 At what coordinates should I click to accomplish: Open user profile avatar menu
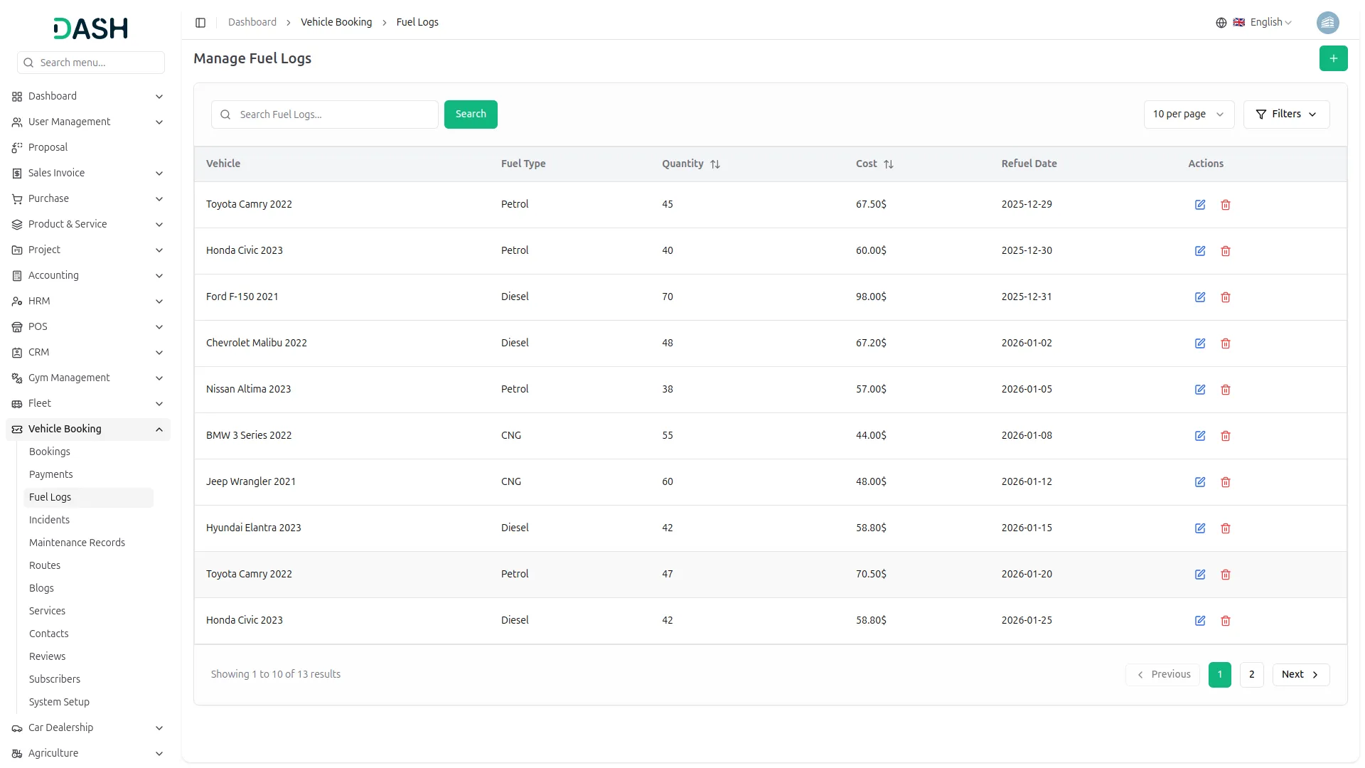[x=1327, y=23]
